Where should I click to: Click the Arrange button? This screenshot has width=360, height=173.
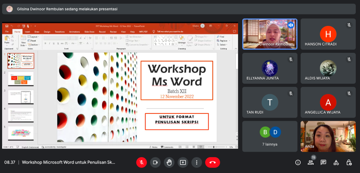(182, 41)
